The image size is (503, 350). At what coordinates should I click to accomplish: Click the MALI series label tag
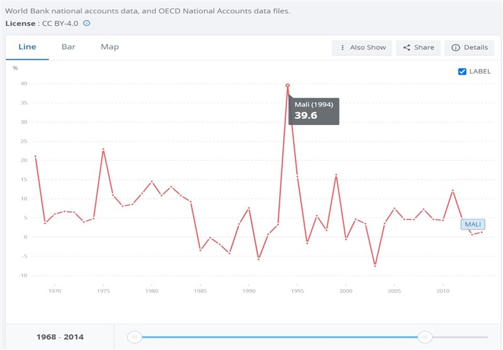[473, 224]
